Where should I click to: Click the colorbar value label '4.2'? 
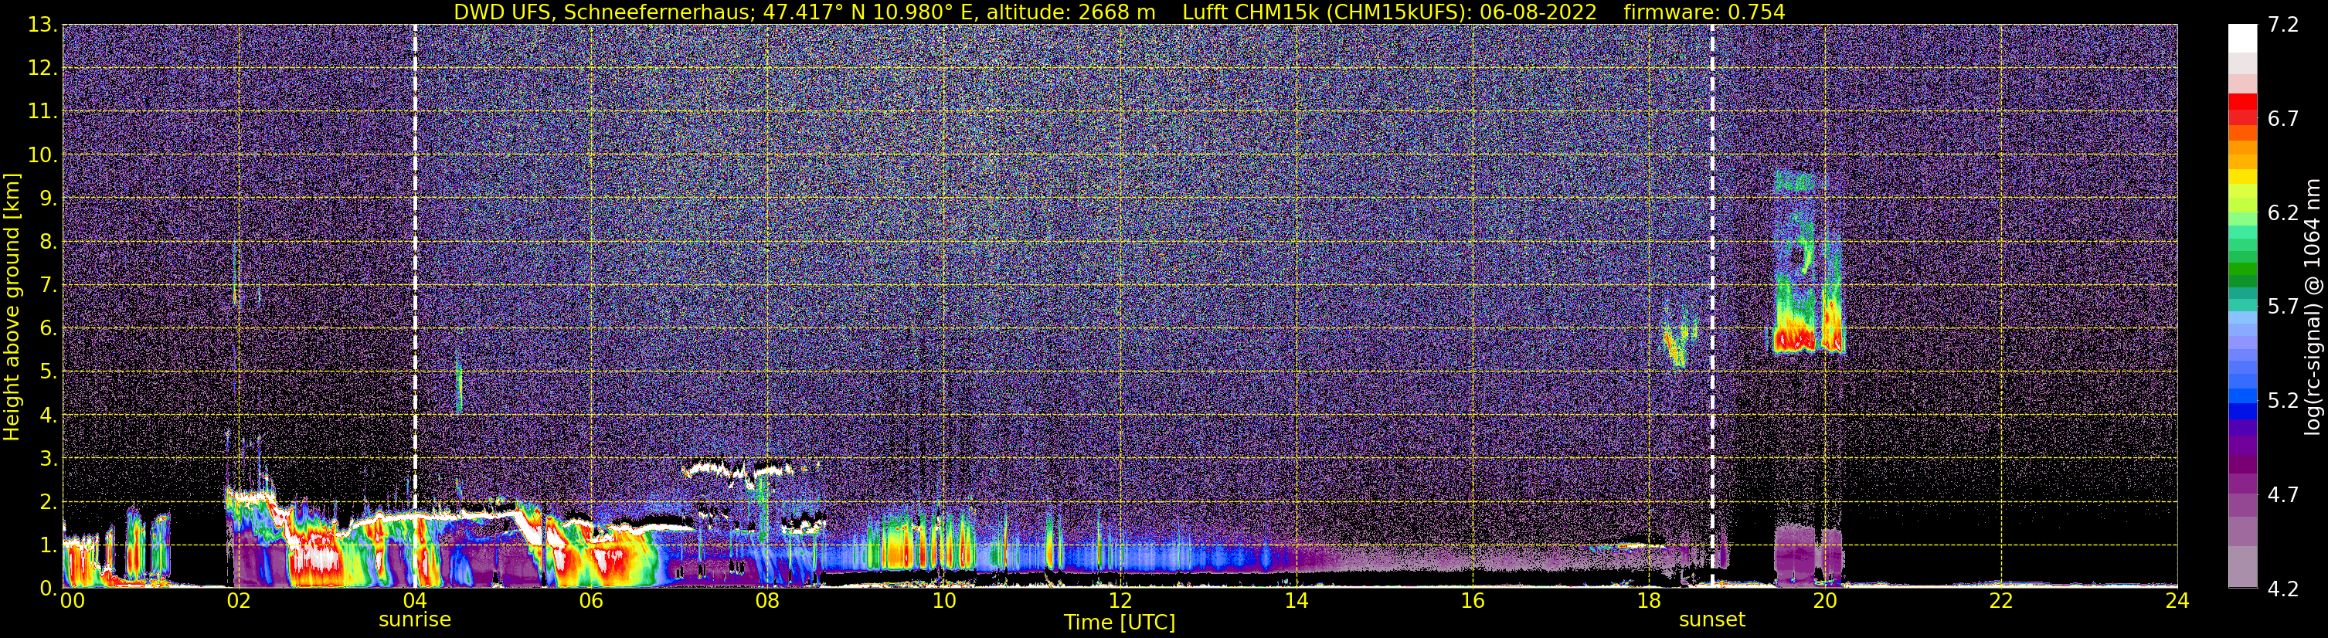(2283, 589)
